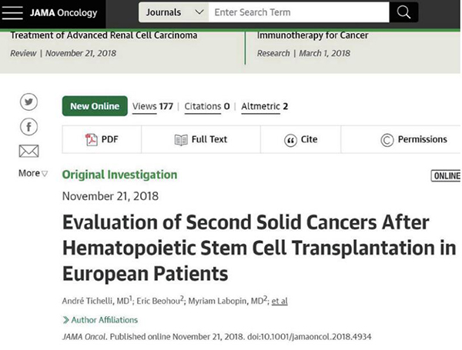The width and height of the screenshot is (462, 350).
Task: Open the hamburger navigation menu
Action: pyautogui.click(x=12, y=12)
